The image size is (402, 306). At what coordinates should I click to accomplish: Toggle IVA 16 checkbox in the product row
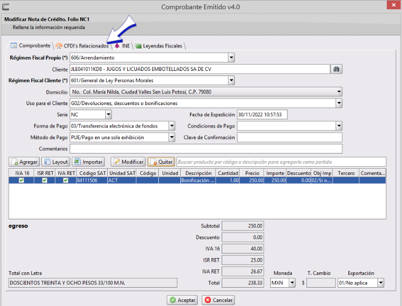[x=21, y=180]
